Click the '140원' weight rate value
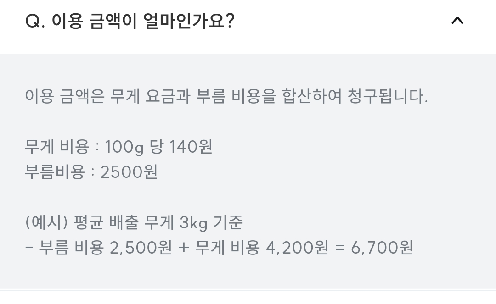Screen dimensions: 496x304 (x=191, y=147)
